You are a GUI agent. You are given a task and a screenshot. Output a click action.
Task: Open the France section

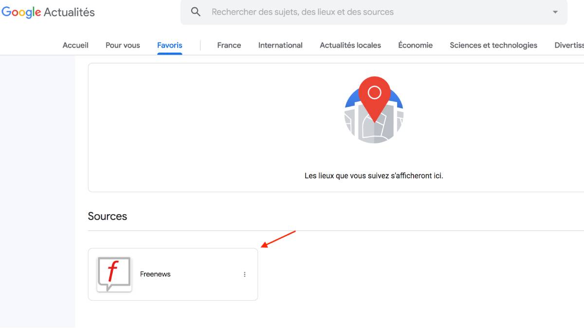[229, 45]
